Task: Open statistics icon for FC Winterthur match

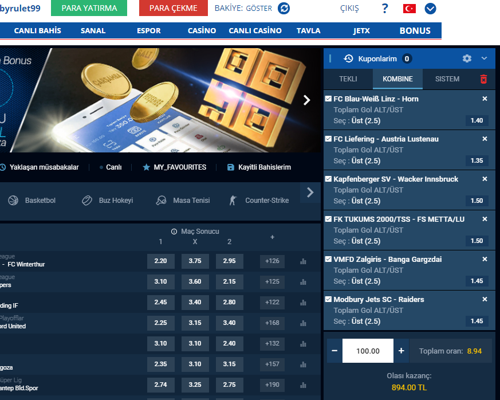Action: [303, 261]
